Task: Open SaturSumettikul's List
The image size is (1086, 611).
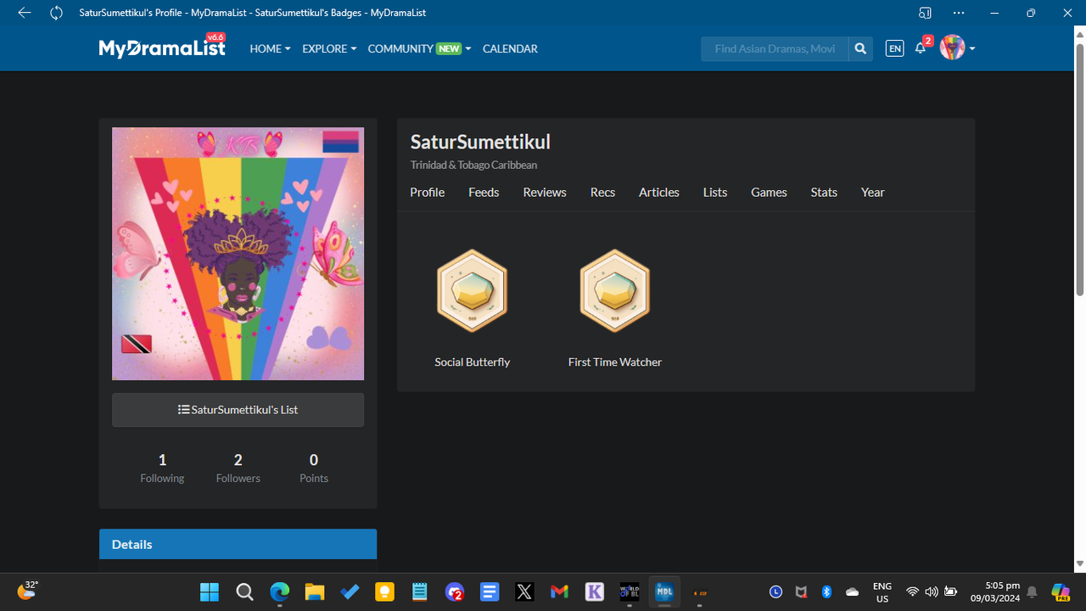Action: pos(238,409)
